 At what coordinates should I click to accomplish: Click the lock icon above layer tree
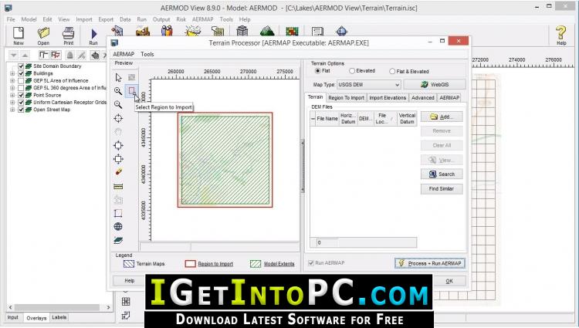69,56
